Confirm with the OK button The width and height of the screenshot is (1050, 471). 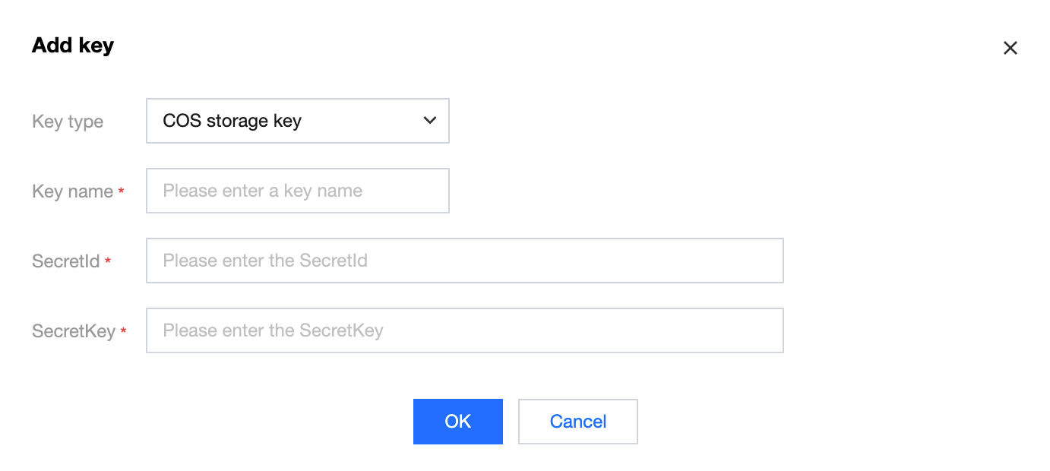[457, 422]
